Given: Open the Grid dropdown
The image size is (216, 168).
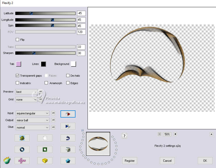Looking at the screenshot, I should 26,100.
